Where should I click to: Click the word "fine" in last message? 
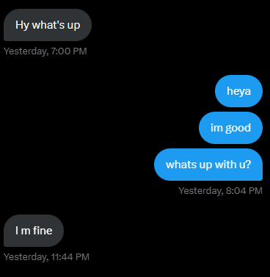tap(43, 231)
